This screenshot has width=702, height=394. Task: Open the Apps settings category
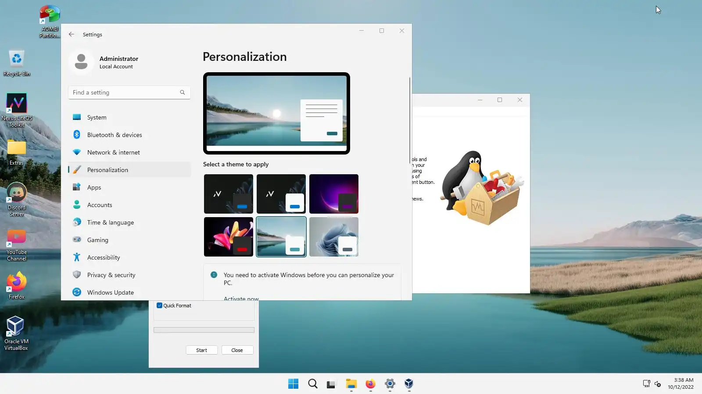click(129, 187)
